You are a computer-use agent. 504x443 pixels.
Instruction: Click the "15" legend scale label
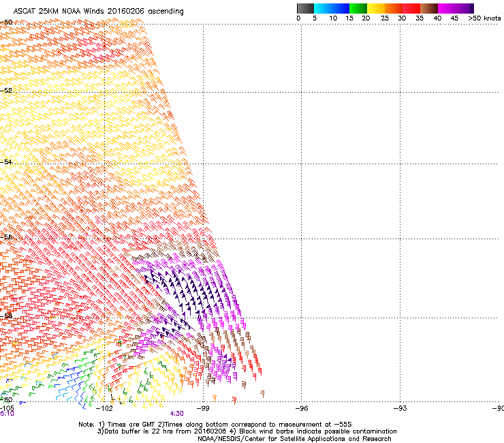tap(349, 18)
